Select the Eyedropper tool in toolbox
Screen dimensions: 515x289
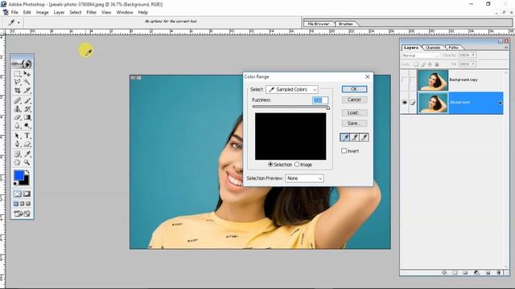pos(27,154)
